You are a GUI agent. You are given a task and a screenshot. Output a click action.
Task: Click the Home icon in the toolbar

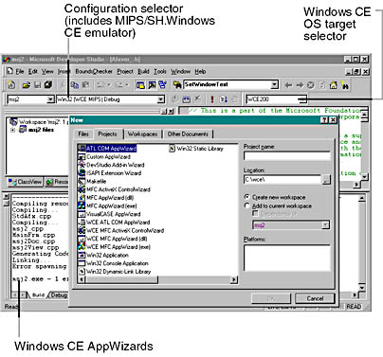coord(334,85)
